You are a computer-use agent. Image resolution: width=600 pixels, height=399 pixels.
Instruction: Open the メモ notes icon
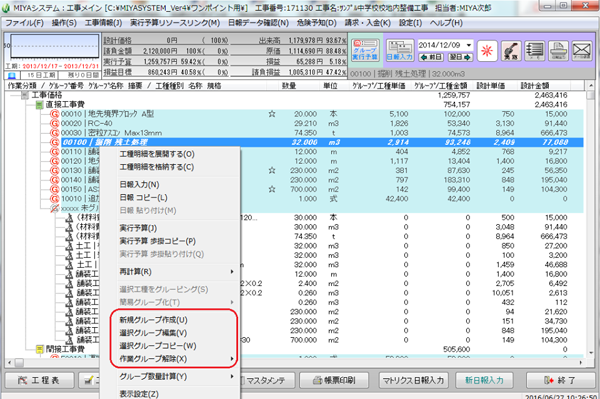534,51
